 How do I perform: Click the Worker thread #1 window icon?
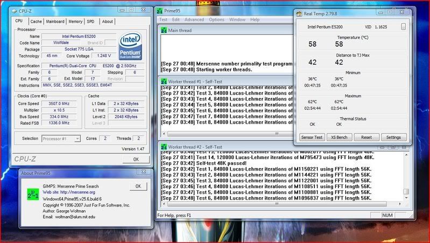[x=164, y=82]
